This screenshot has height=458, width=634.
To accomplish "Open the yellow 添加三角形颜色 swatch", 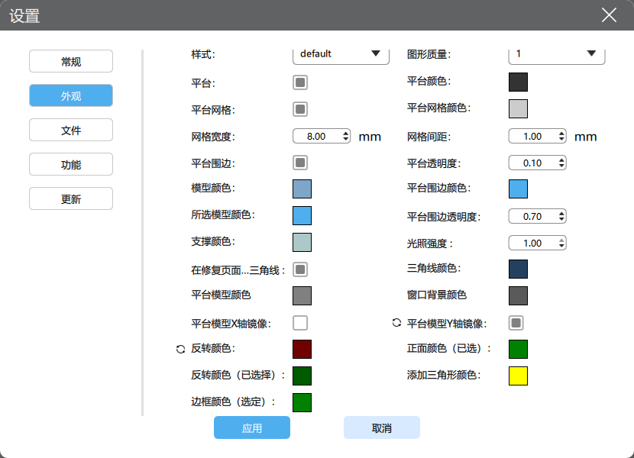I will [x=518, y=376].
